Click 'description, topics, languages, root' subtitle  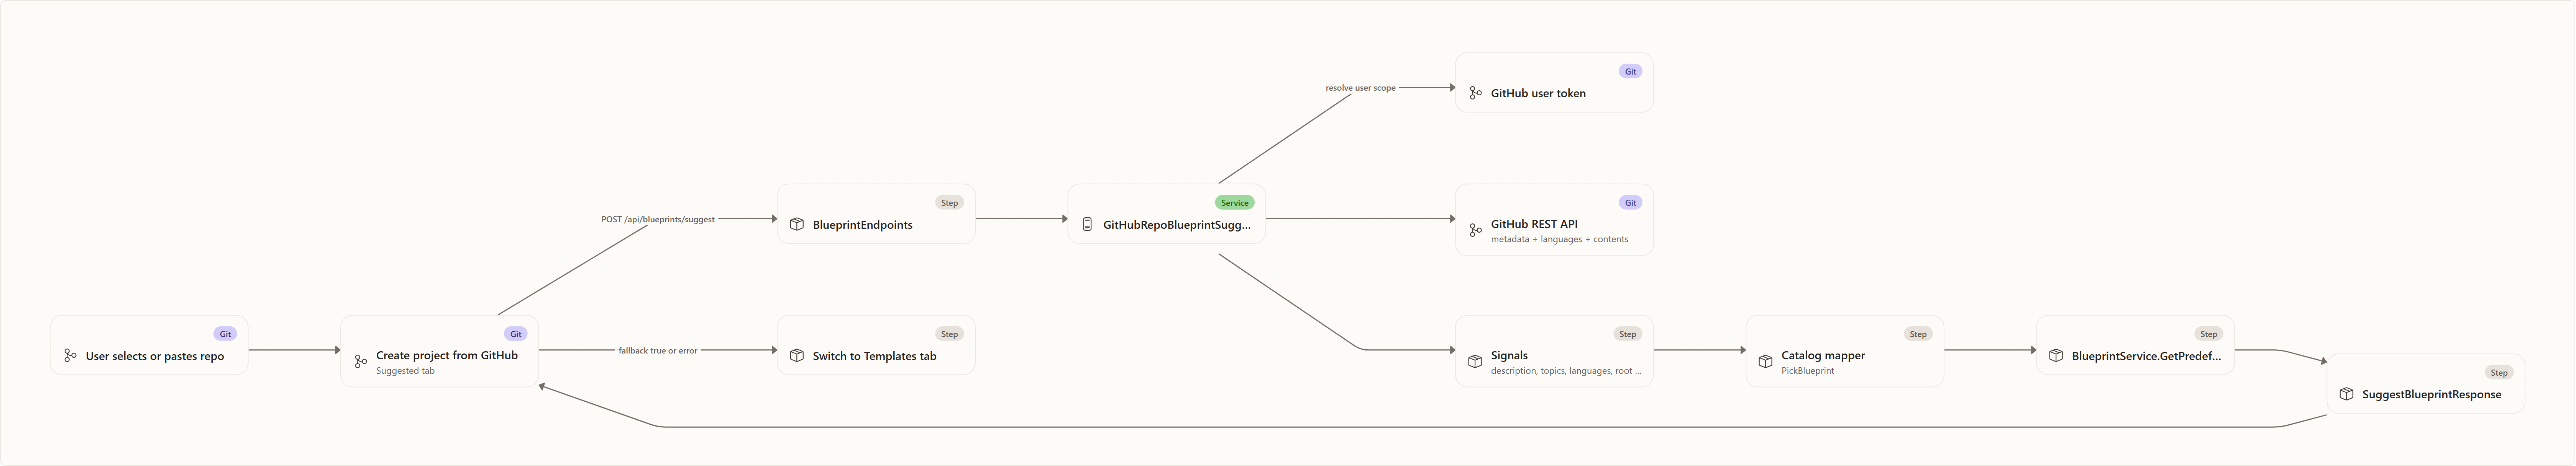point(1566,371)
